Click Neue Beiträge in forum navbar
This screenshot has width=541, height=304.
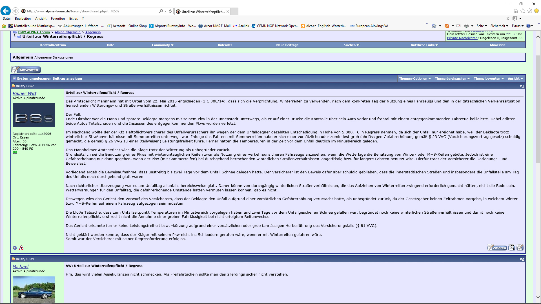point(287,45)
